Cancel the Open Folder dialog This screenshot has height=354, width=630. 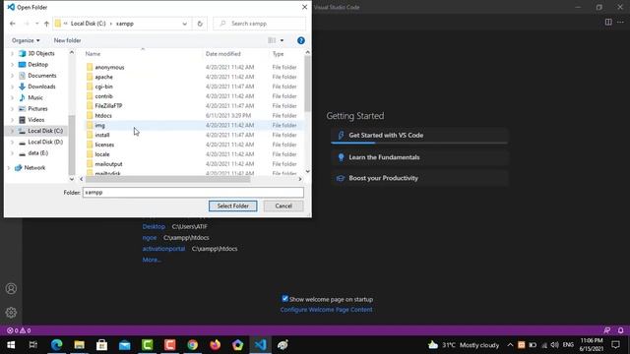(x=283, y=206)
